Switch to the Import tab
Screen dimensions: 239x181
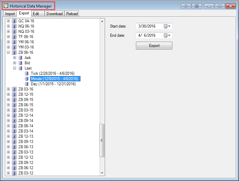[10, 14]
